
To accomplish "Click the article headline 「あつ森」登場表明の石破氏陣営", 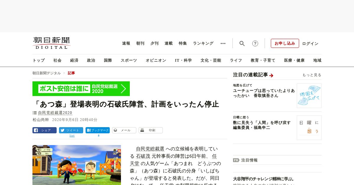I will (126, 104).
